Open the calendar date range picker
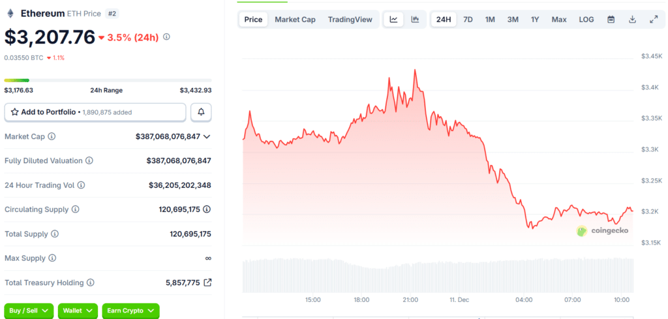 (x=611, y=20)
